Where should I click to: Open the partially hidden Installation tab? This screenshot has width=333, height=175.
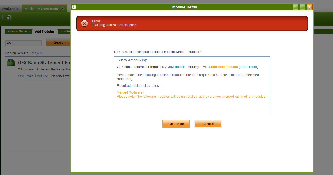65,31
